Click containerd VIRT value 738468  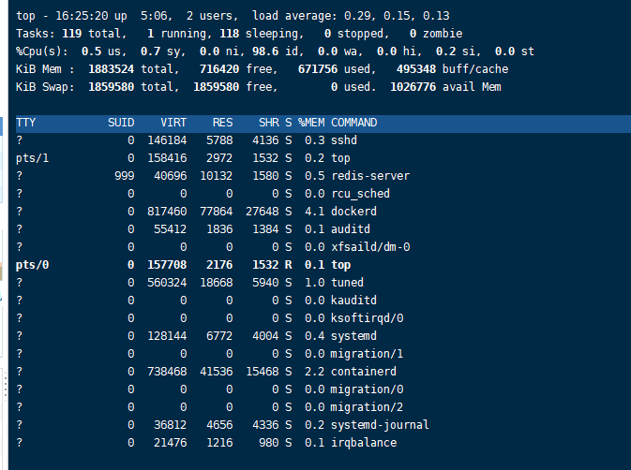[x=167, y=372]
